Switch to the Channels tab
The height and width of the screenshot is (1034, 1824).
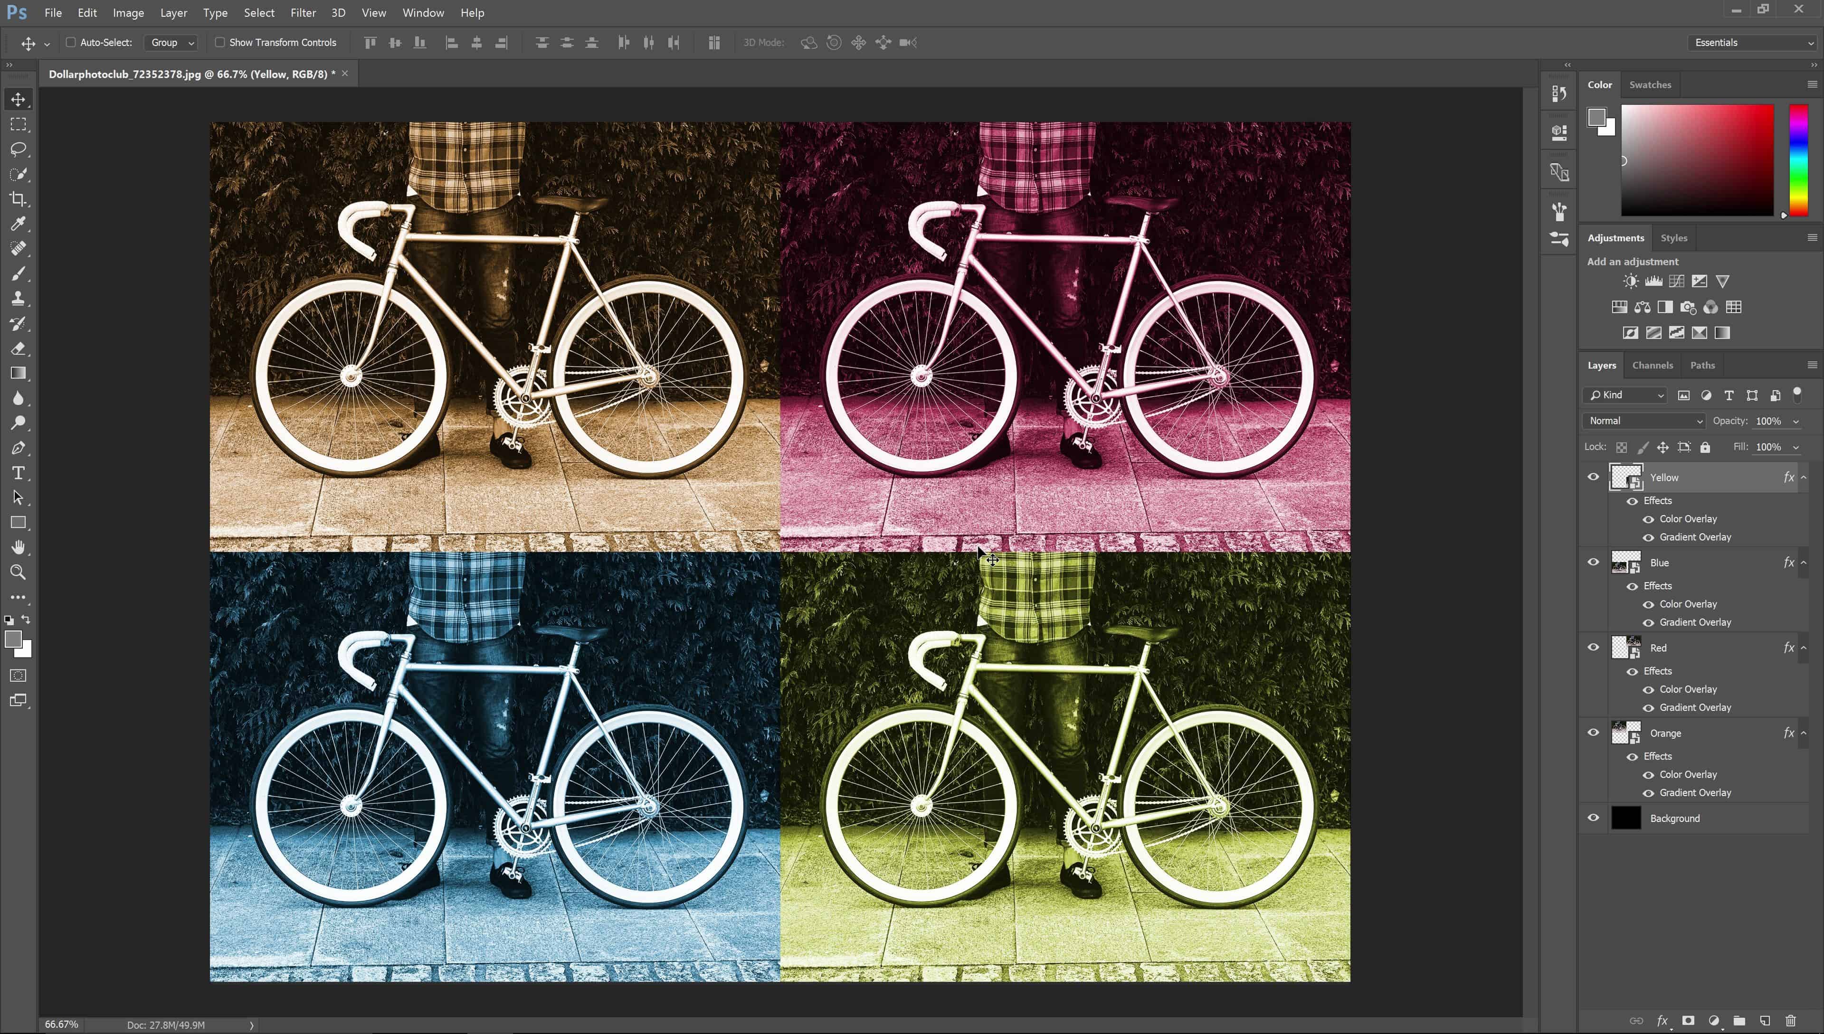(1652, 365)
